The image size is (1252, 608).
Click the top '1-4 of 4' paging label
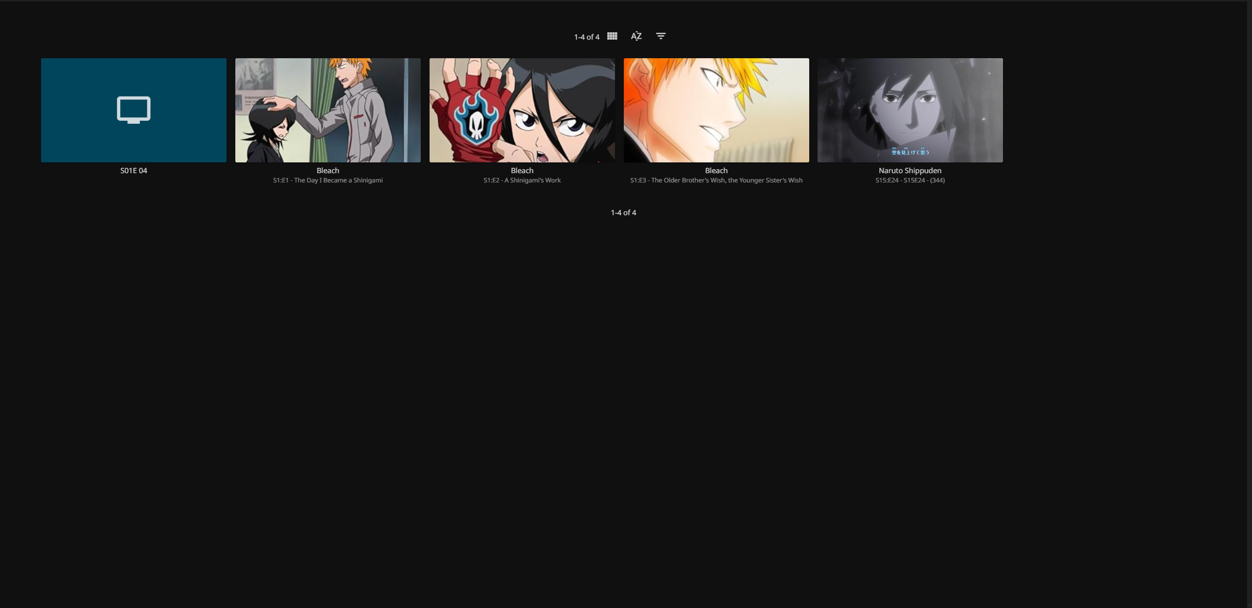coord(587,37)
